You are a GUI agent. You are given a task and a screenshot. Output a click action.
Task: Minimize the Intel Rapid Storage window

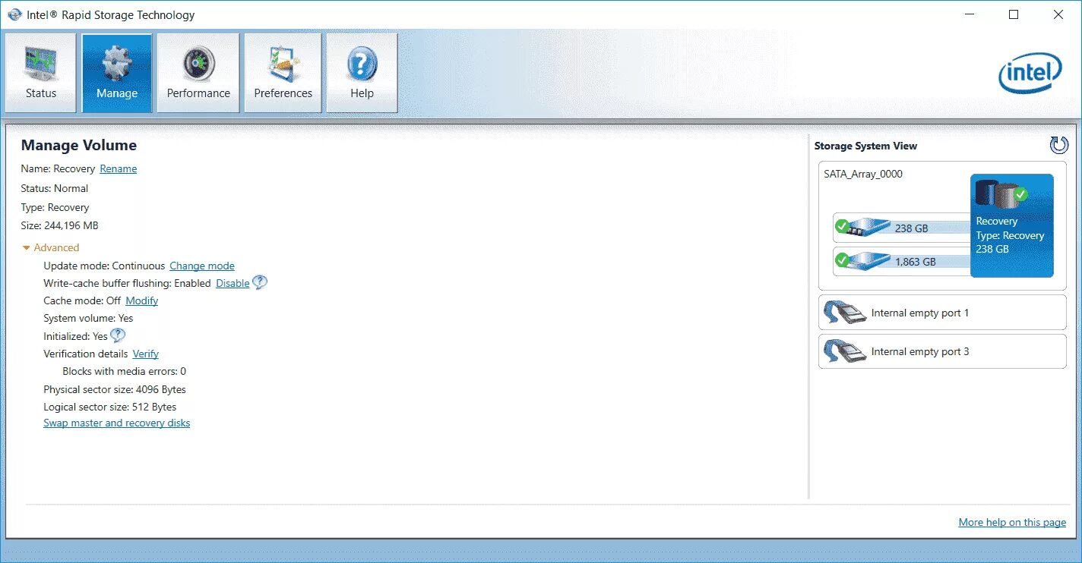(969, 14)
